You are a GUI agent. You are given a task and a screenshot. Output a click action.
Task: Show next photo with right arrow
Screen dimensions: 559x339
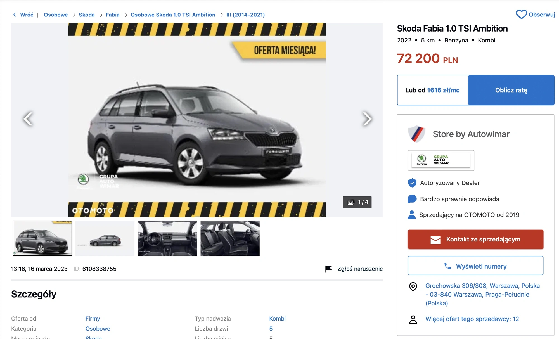(367, 119)
